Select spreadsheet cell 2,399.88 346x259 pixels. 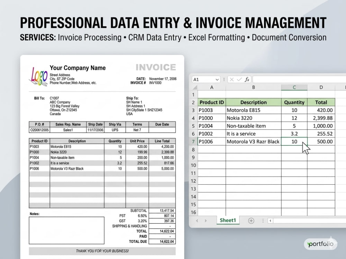point(321,118)
